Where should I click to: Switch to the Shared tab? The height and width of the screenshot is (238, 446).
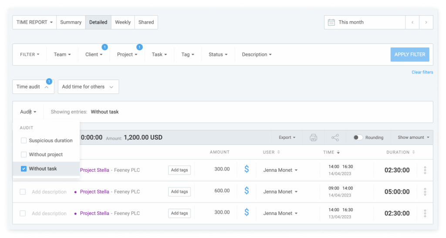pyautogui.click(x=146, y=22)
